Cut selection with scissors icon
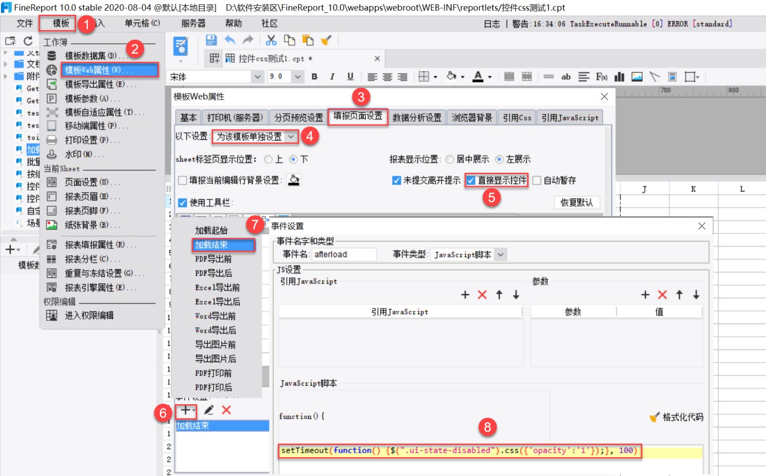The width and height of the screenshot is (766, 476). click(271, 40)
